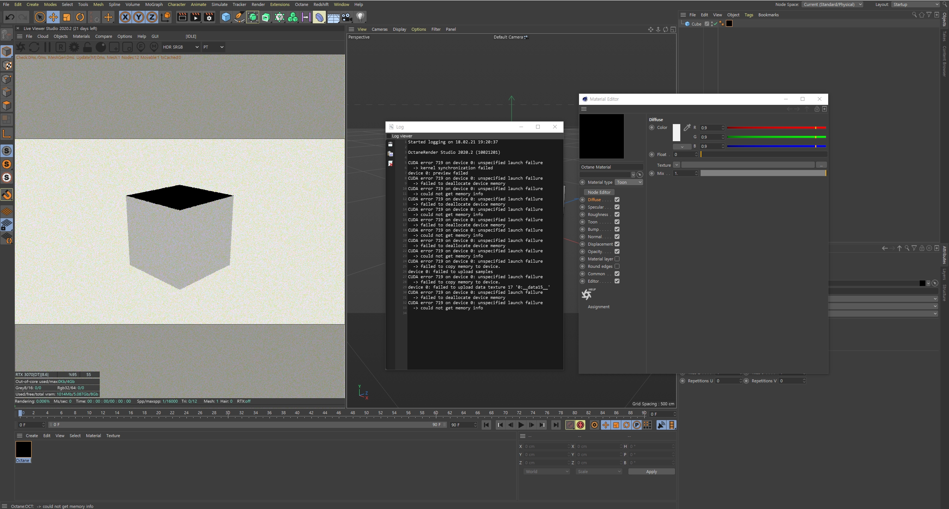
Task: Enable Round edges checkbox in Material Editor
Action: click(617, 266)
